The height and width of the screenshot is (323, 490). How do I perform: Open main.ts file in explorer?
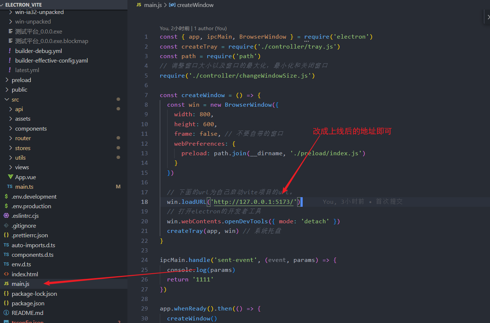tap(24, 187)
